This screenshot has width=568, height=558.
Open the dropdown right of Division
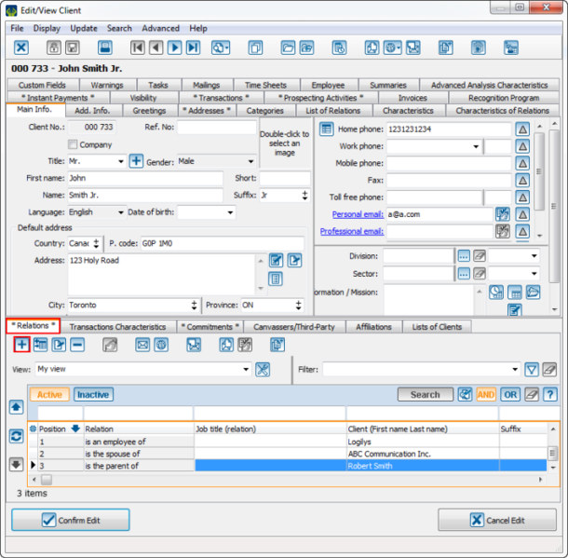pos(534,256)
